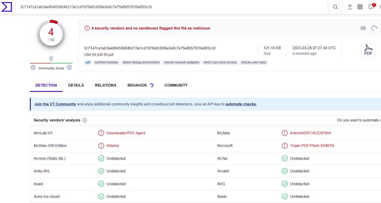Open the notifications chat icon

click(x=371, y=7)
